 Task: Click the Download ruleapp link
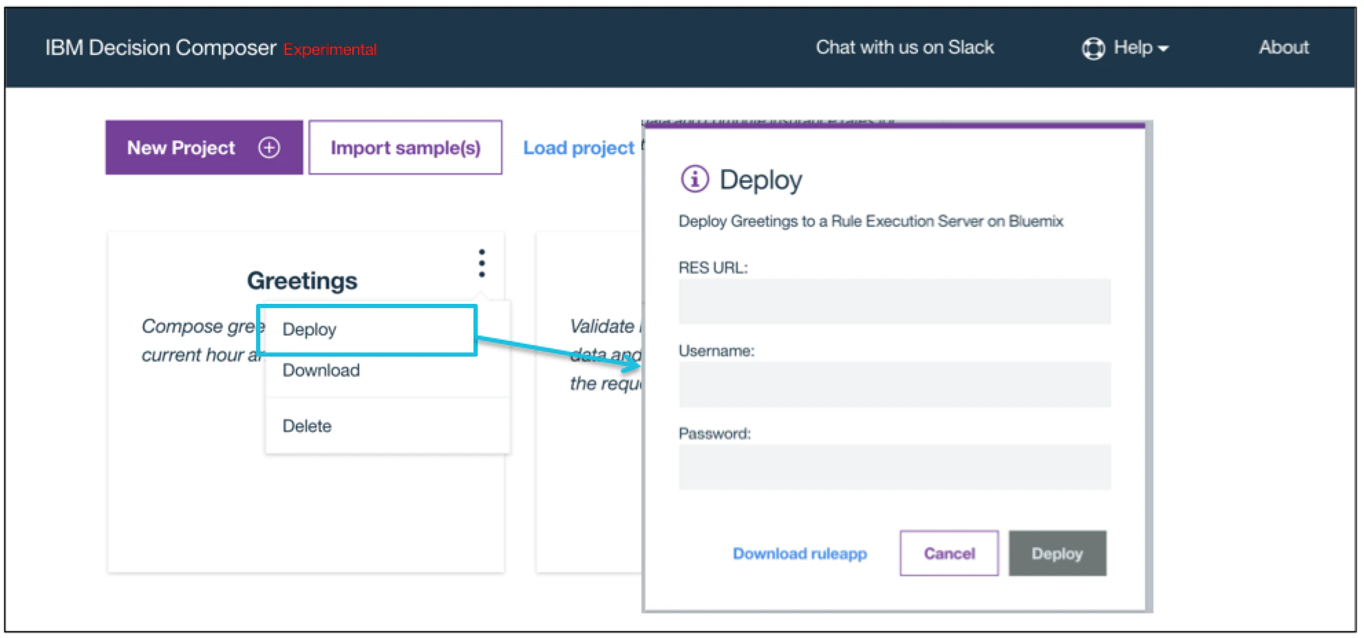click(x=800, y=554)
